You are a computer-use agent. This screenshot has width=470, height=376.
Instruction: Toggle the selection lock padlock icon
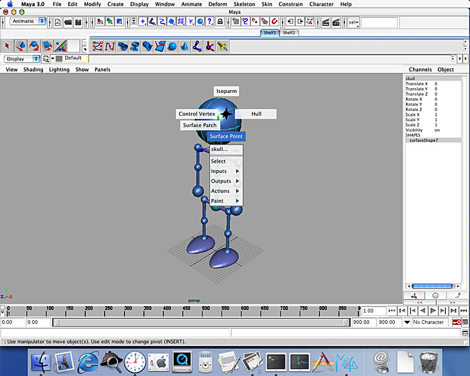(220, 22)
